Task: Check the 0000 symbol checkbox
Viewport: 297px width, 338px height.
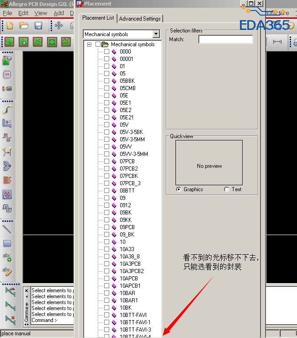Action: [106, 52]
